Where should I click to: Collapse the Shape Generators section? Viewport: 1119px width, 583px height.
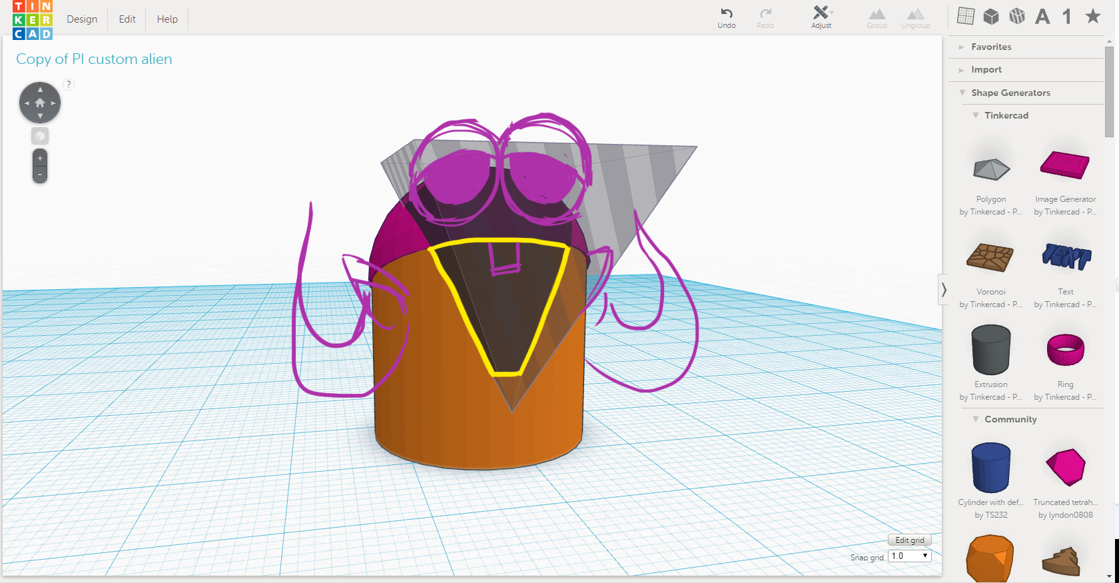(x=1026, y=93)
